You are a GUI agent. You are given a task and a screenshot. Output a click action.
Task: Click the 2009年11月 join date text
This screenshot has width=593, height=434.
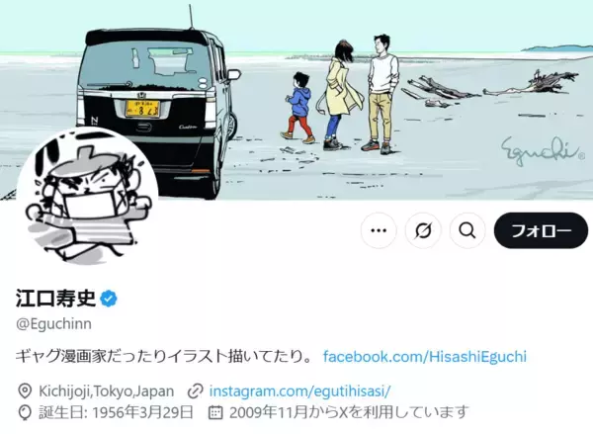[268, 412]
